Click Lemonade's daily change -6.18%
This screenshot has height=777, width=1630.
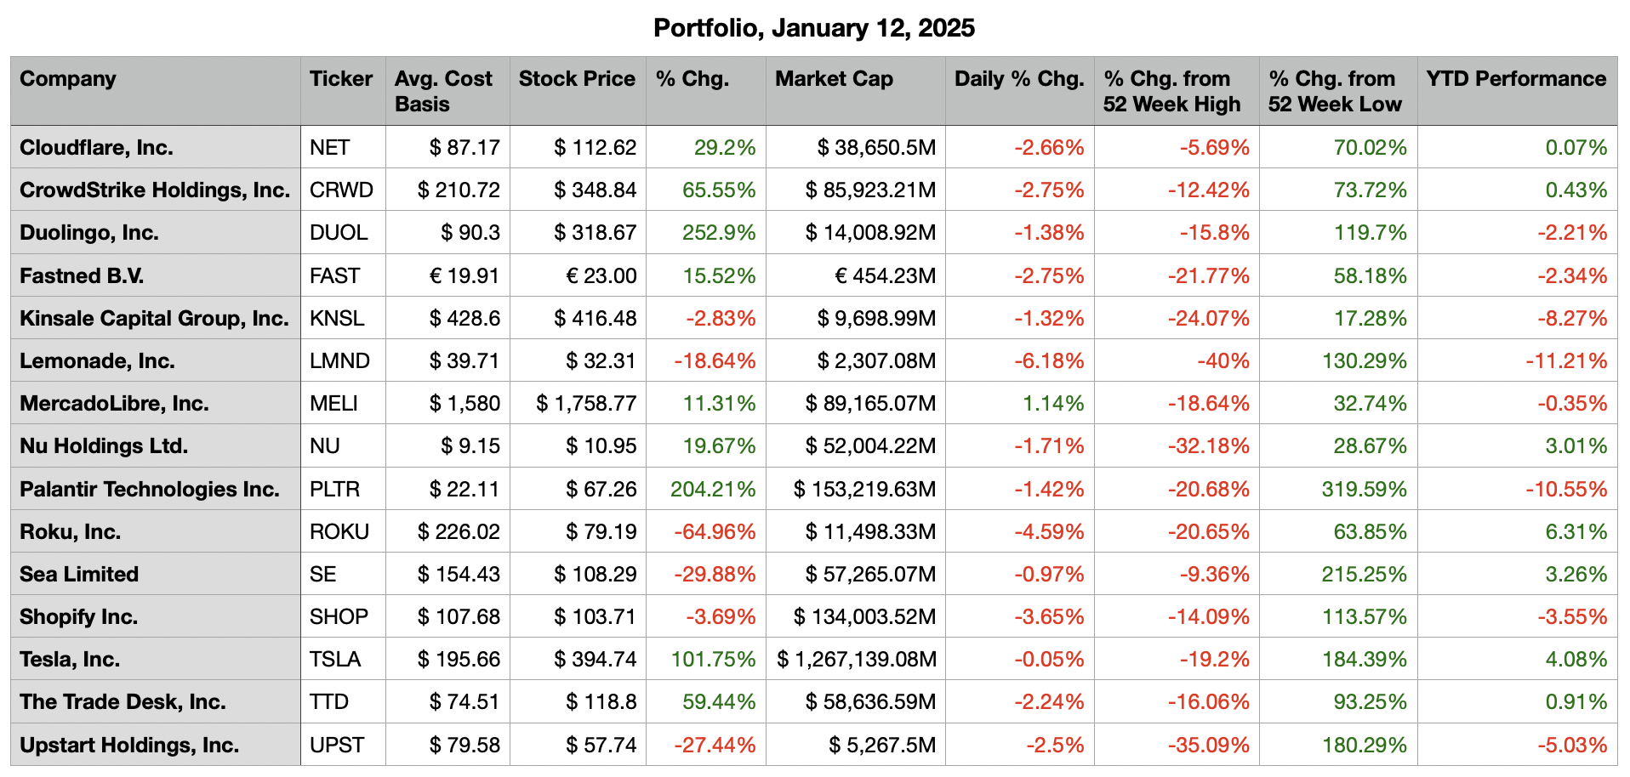click(1049, 361)
